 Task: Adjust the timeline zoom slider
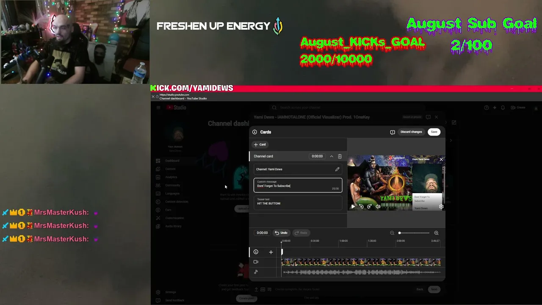coord(414,233)
